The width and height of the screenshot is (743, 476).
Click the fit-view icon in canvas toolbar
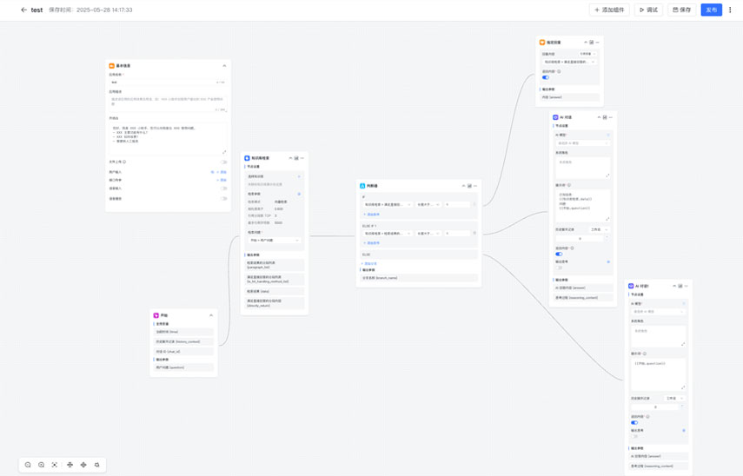click(x=55, y=465)
